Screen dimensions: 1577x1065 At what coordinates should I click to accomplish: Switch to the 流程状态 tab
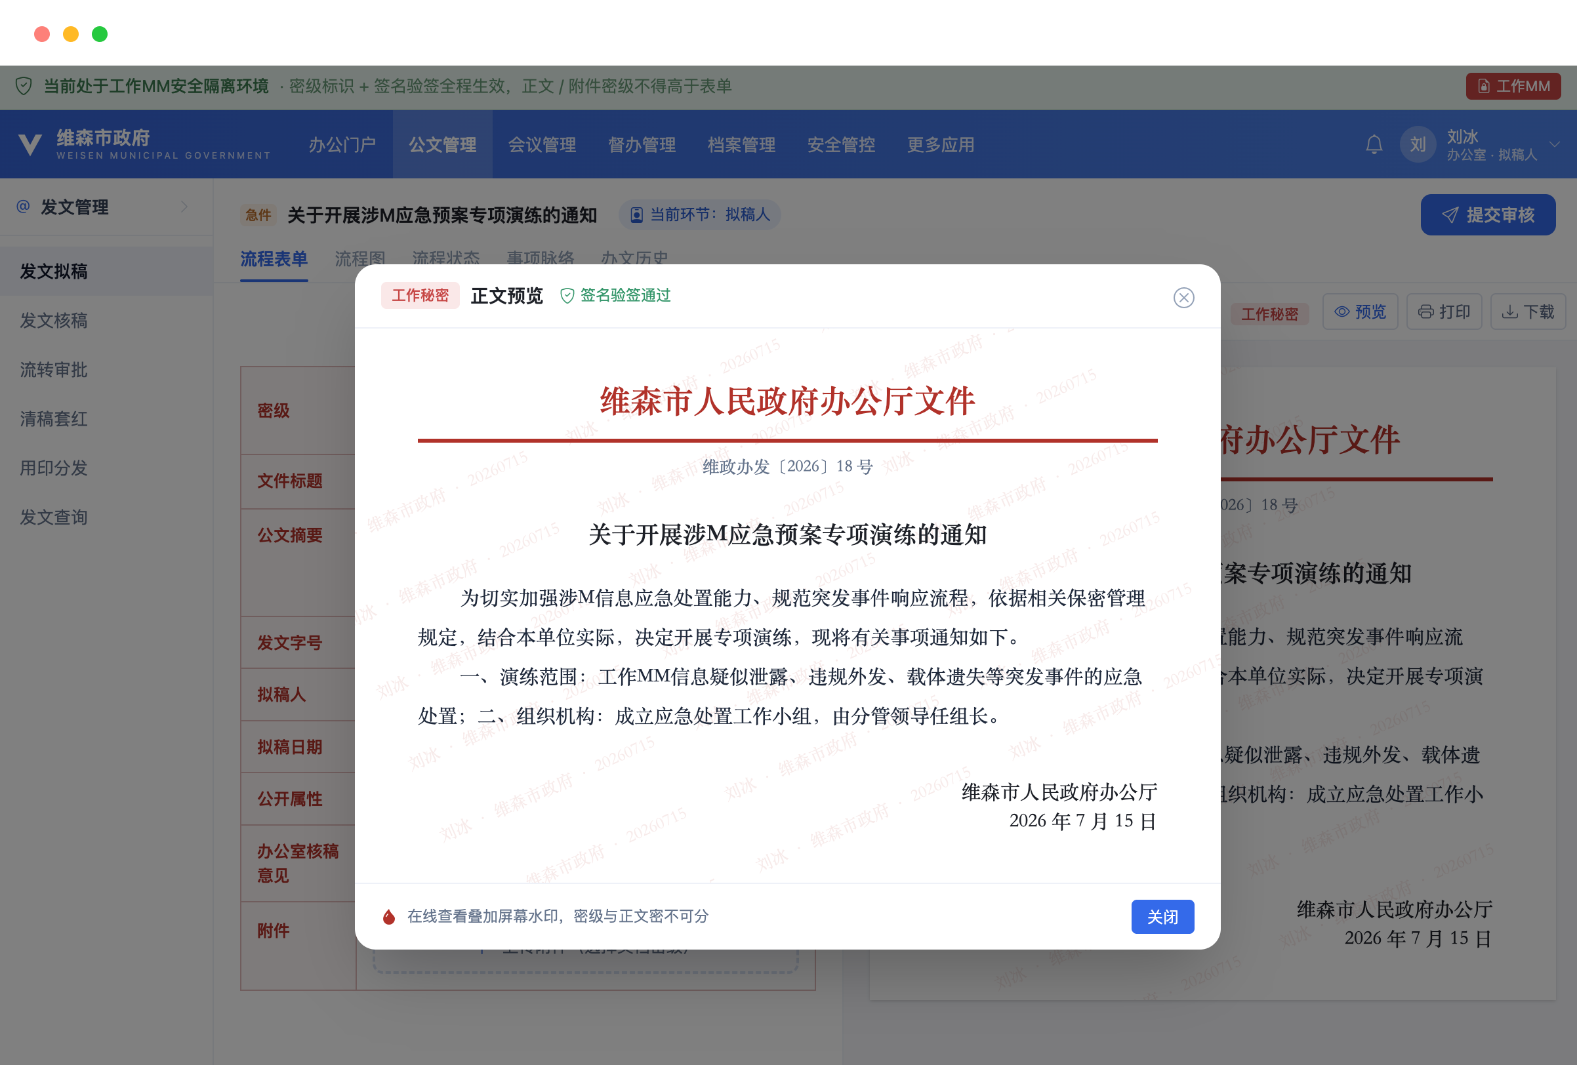[x=446, y=259]
